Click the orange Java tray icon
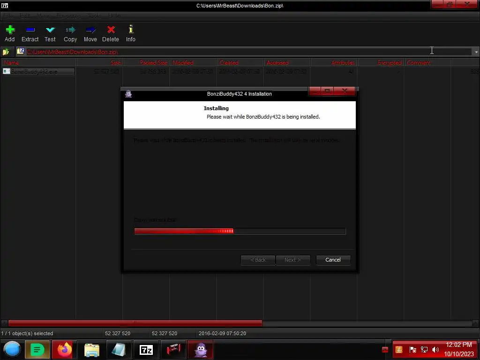This screenshot has width=480, height=360. coord(399,350)
